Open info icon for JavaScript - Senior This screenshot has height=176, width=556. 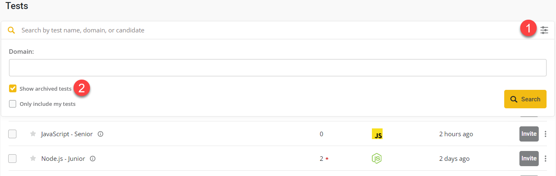(x=101, y=134)
